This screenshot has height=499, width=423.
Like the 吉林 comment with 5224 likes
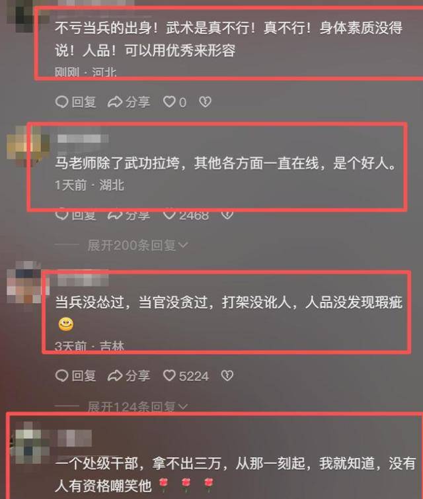tap(186, 376)
